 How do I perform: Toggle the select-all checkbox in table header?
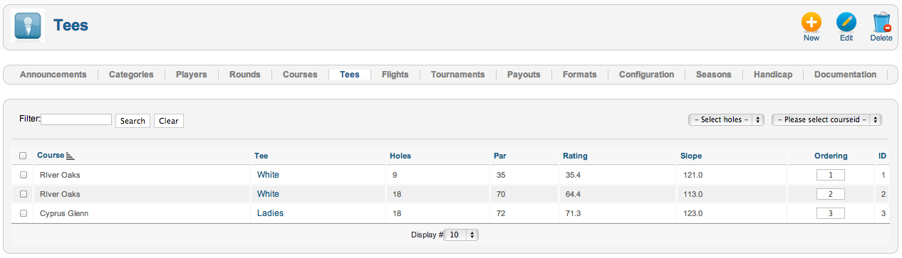coord(23,156)
